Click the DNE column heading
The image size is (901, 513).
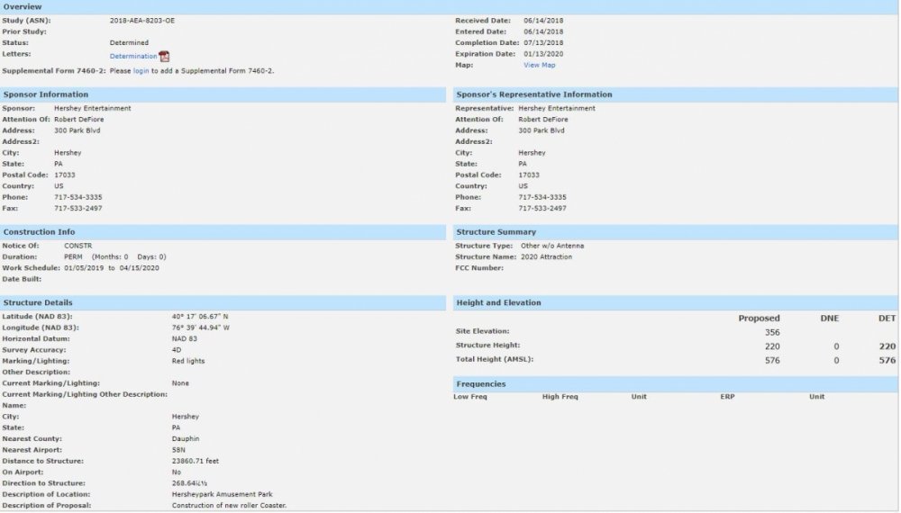pos(829,319)
